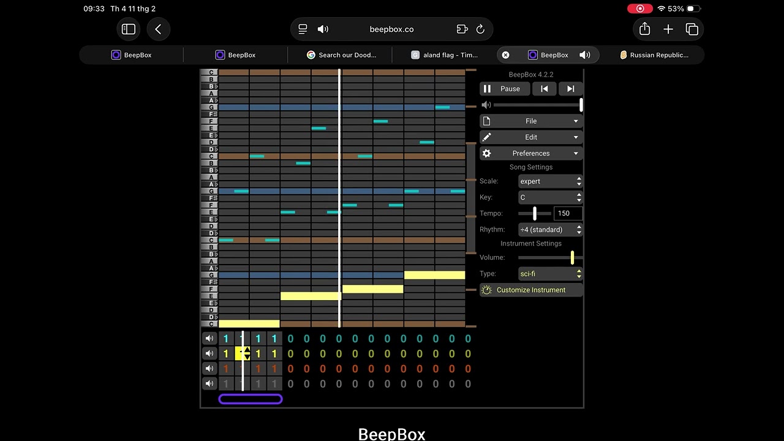Open the extensions icon in address bar
Image resolution: width=784 pixels, height=441 pixels.
[x=462, y=29]
